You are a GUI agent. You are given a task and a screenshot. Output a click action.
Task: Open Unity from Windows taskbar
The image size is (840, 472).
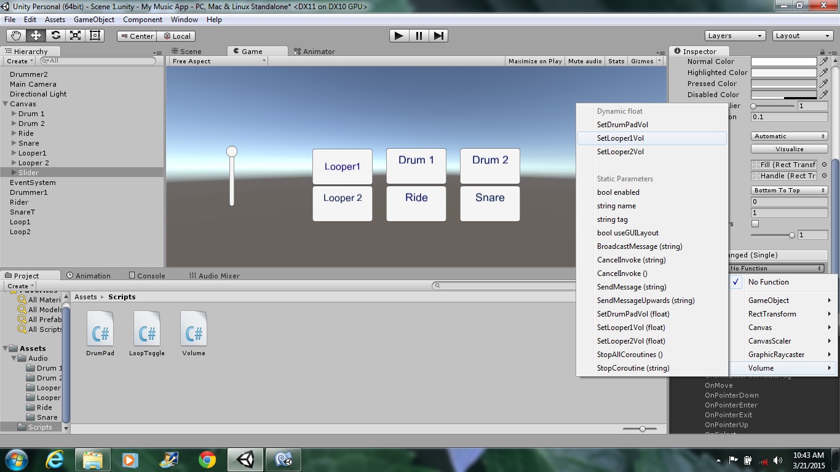tap(245, 459)
